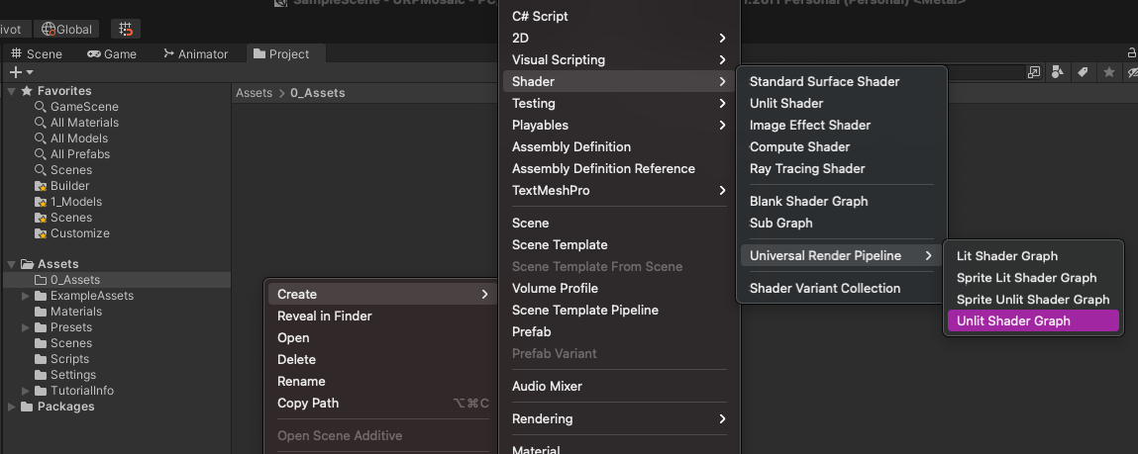Open the Rendering submenu

click(x=619, y=418)
